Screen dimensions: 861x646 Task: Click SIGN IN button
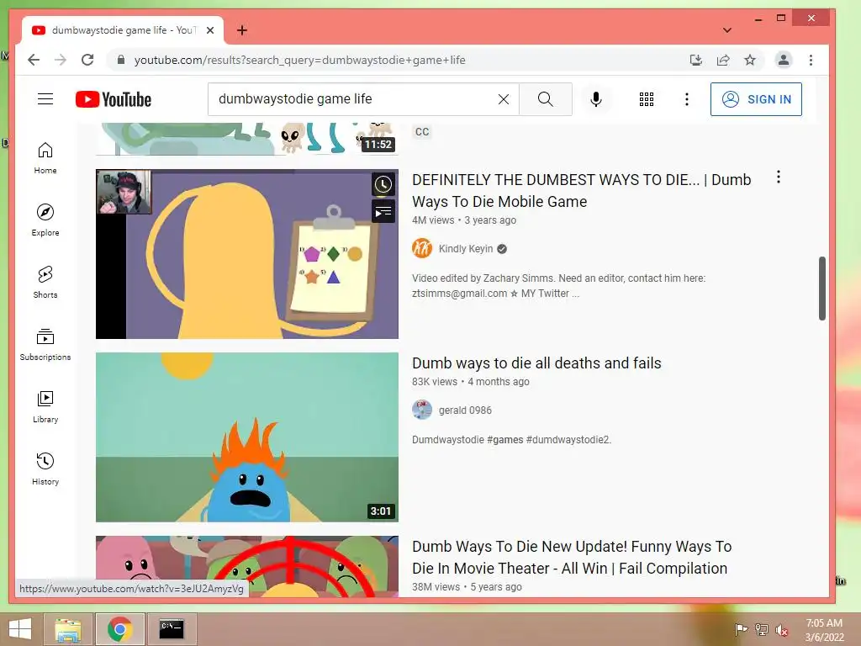click(x=756, y=99)
